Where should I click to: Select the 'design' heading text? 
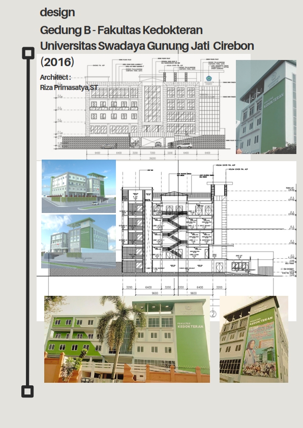click(57, 12)
